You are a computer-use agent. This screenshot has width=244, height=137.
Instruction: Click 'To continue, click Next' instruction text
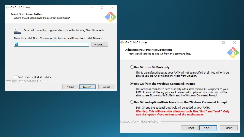click(x=58, y=38)
